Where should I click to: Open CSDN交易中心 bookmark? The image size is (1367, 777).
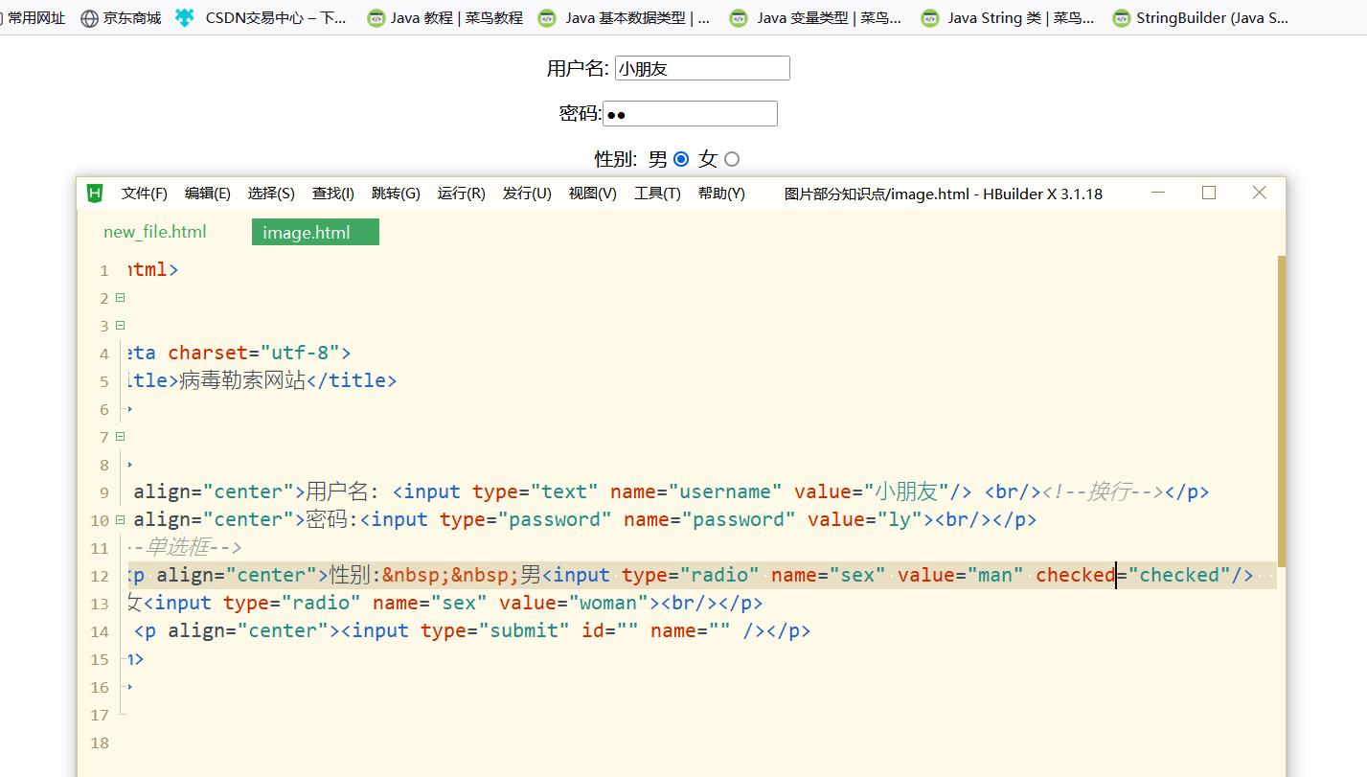pos(261,17)
